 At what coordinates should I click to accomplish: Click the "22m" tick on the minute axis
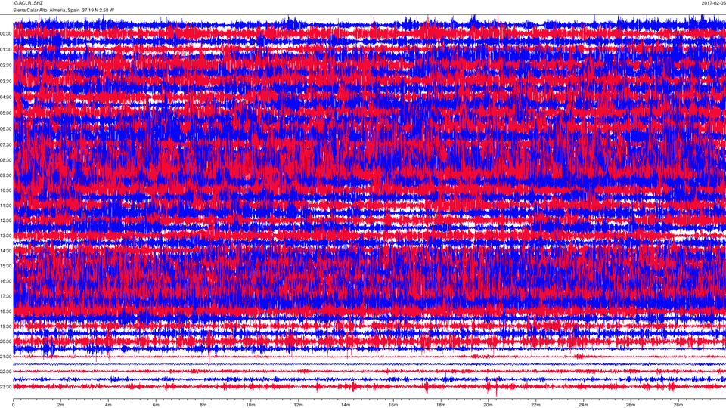click(535, 405)
